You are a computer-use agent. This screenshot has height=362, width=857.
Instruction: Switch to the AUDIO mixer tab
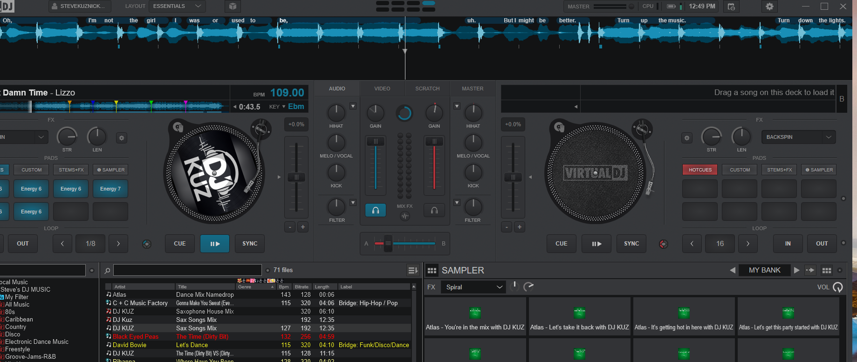(337, 89)
